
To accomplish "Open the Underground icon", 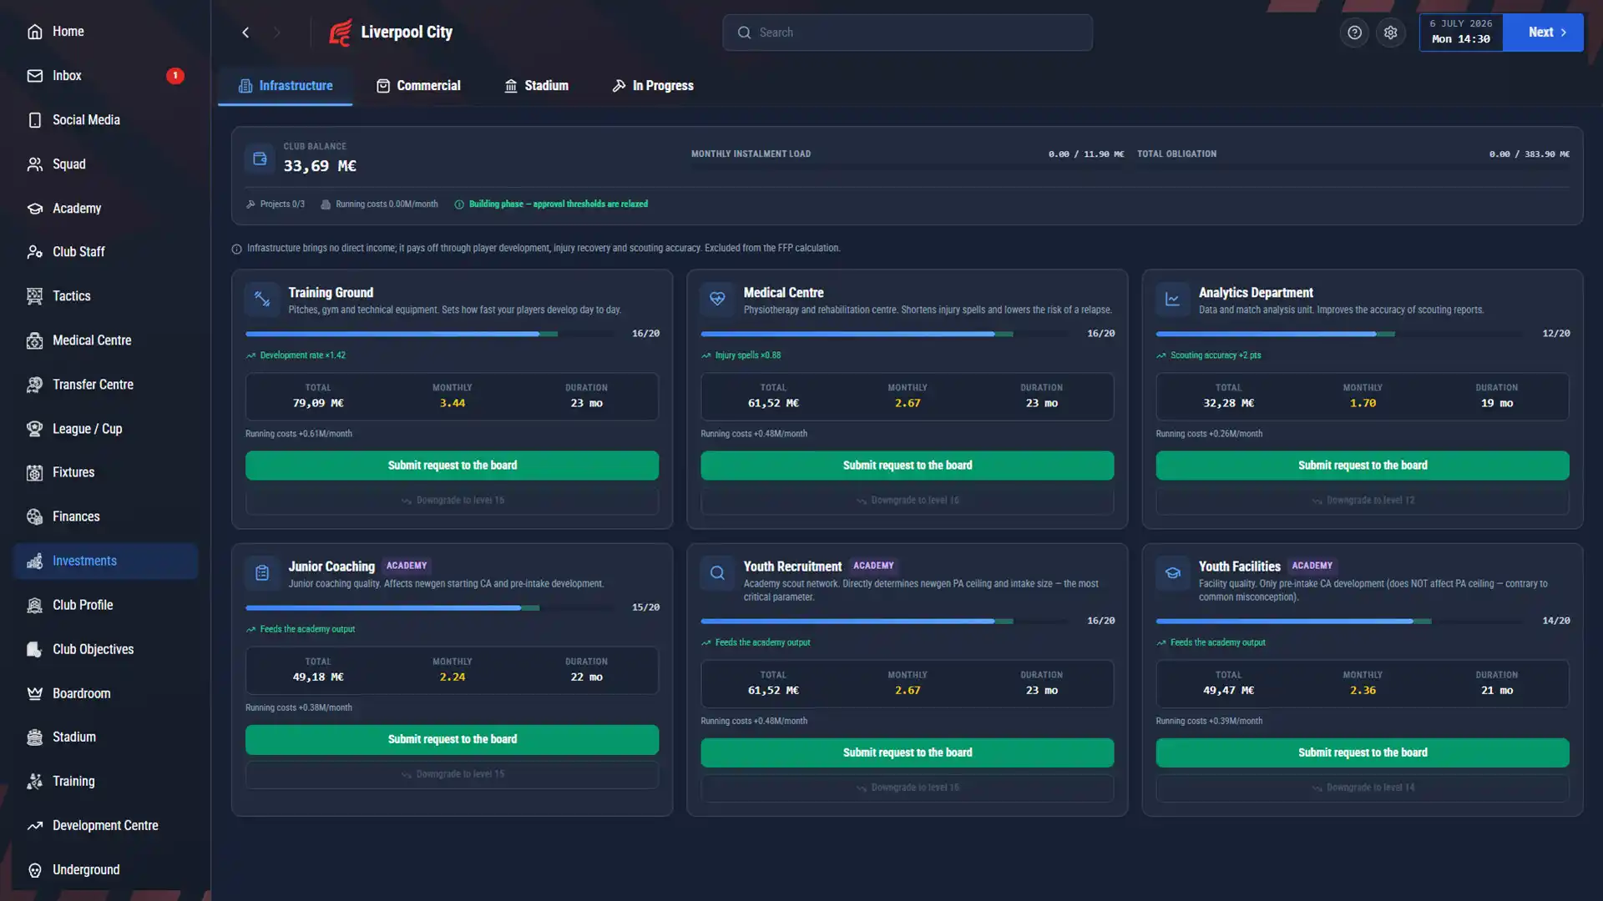I will 34,870.
